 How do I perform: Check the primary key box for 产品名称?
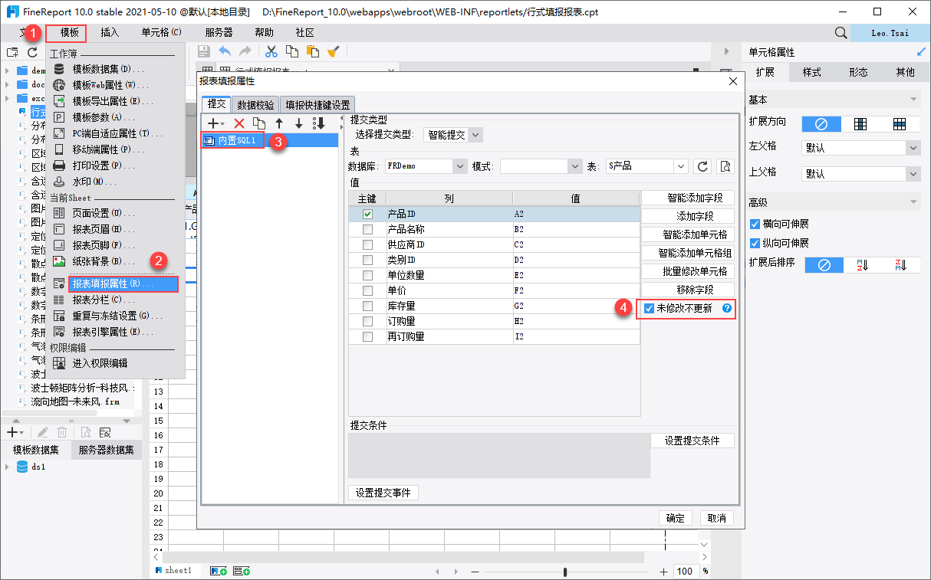point(367,229)
